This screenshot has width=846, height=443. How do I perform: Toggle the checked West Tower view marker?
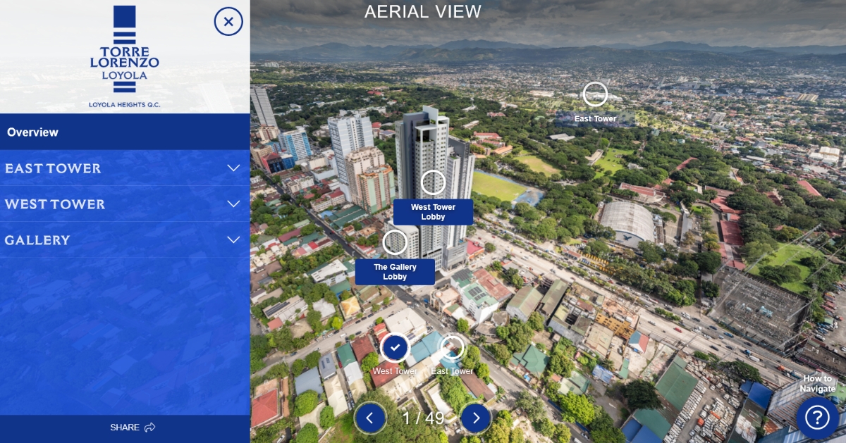coord(395,347)
